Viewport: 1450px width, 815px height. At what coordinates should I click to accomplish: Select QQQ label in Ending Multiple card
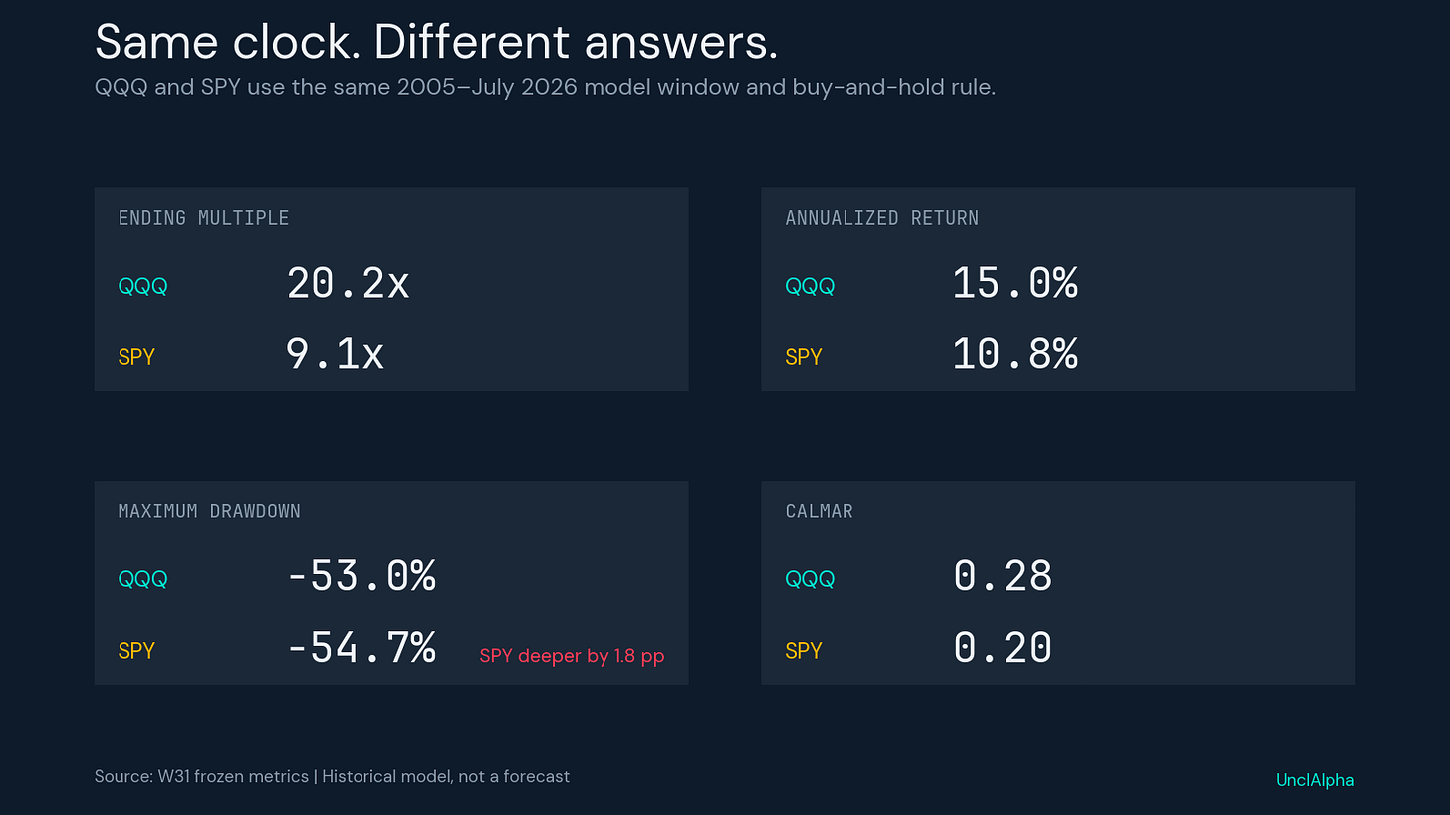point(142,286)
